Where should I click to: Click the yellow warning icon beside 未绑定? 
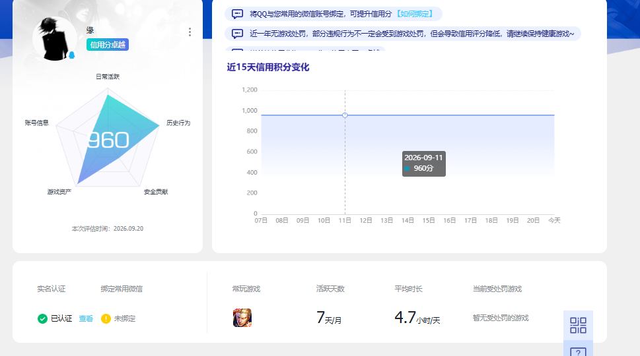coord(106,318)
